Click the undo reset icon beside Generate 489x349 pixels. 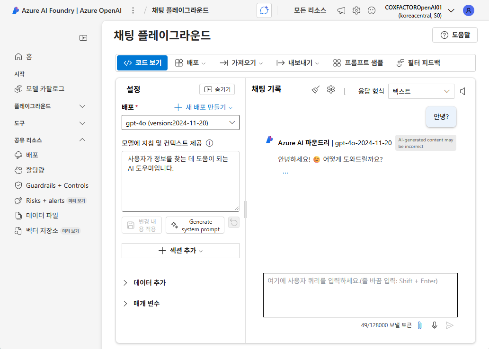click(x=234, y=222)
